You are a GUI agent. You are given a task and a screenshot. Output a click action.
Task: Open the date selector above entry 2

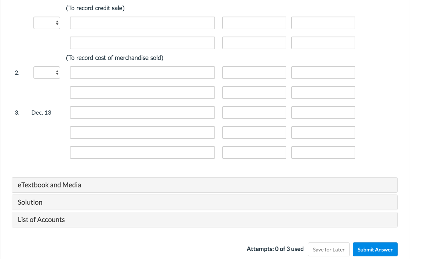pyautogui.click(x=46, y=23)
